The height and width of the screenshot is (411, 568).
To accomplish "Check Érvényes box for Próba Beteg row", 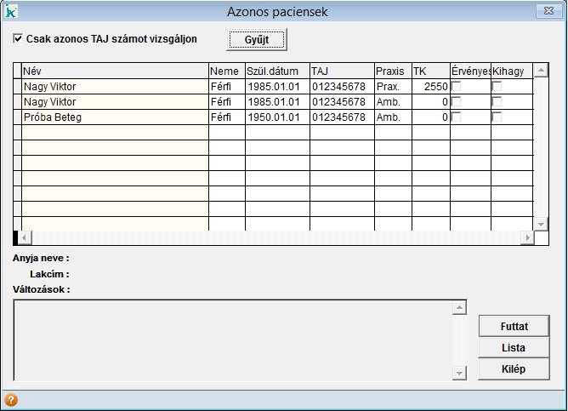I will pos(456,117).
